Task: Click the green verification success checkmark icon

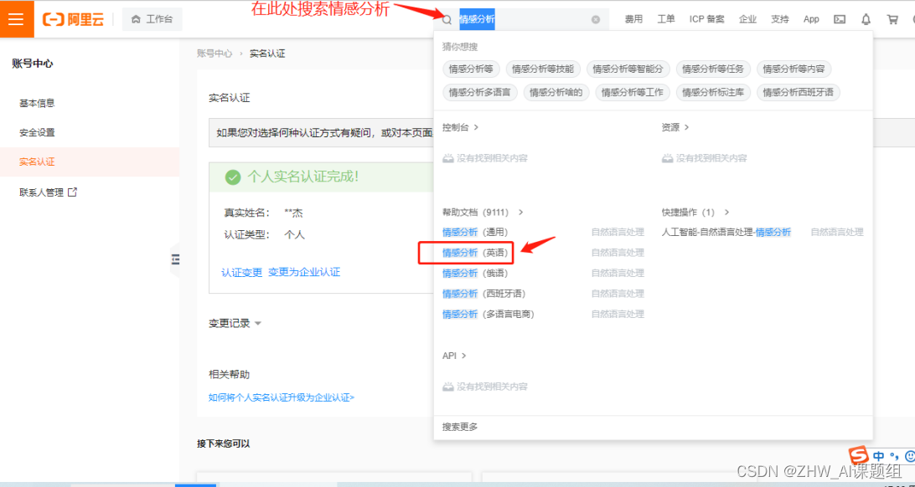Action: coord(233,177)
